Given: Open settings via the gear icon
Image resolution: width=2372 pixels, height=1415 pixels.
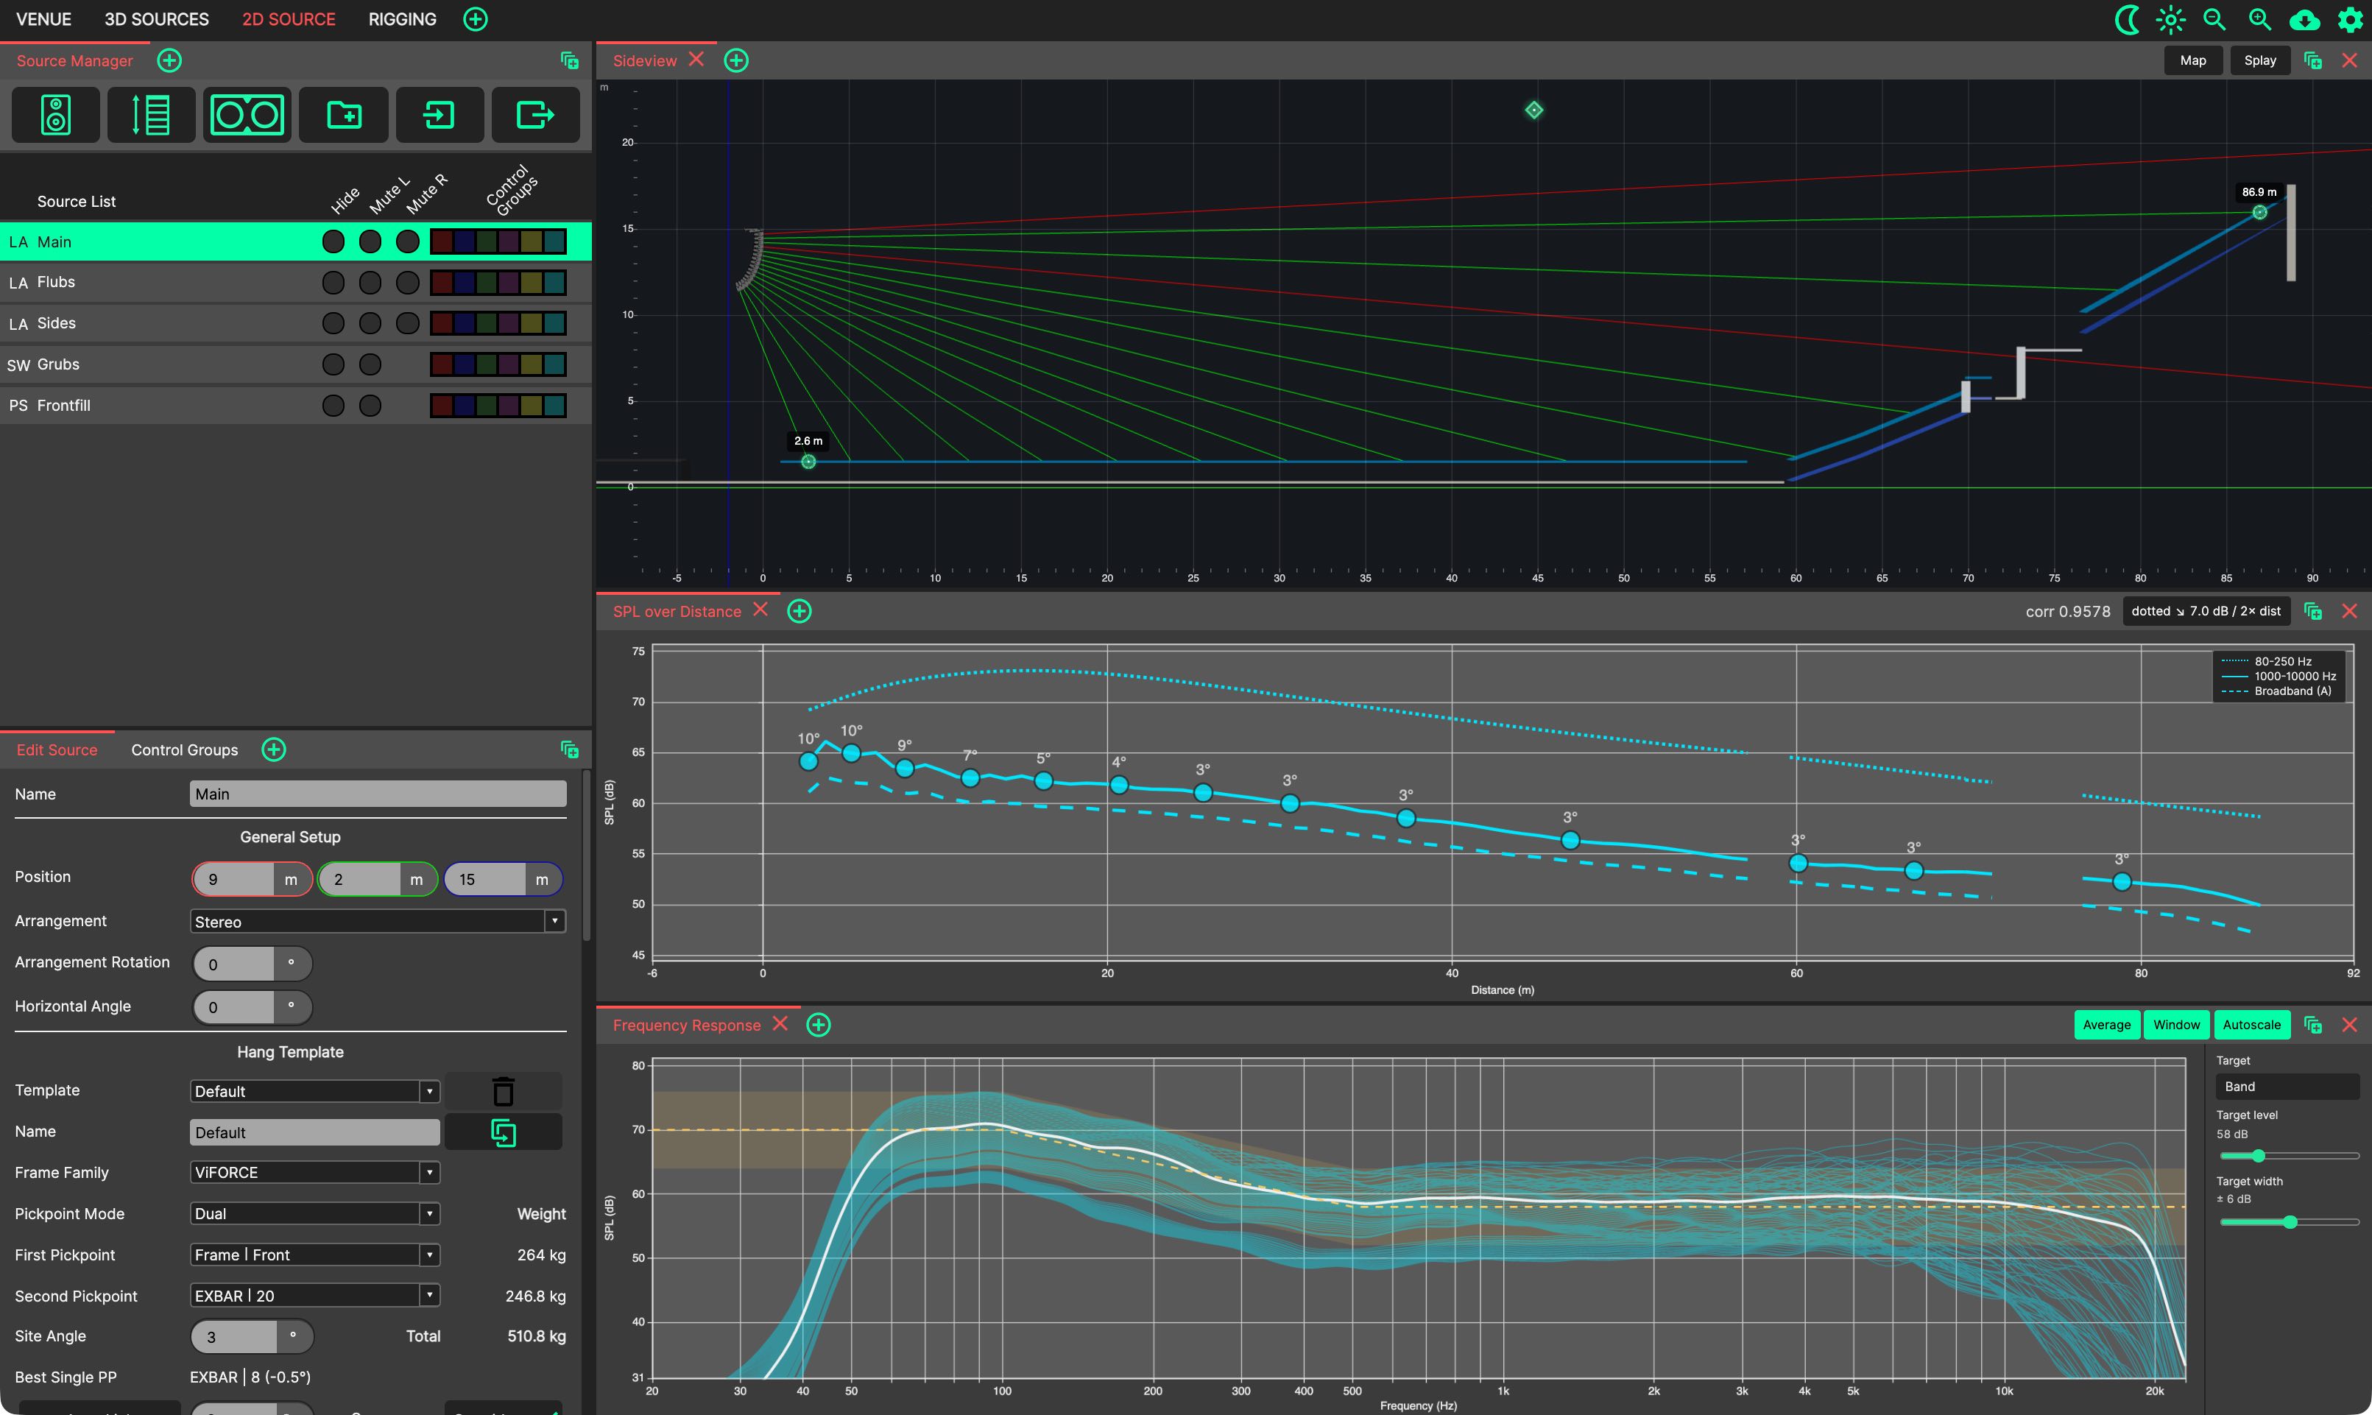Looking at the screenshot, I should click(x=2350, y=19).
